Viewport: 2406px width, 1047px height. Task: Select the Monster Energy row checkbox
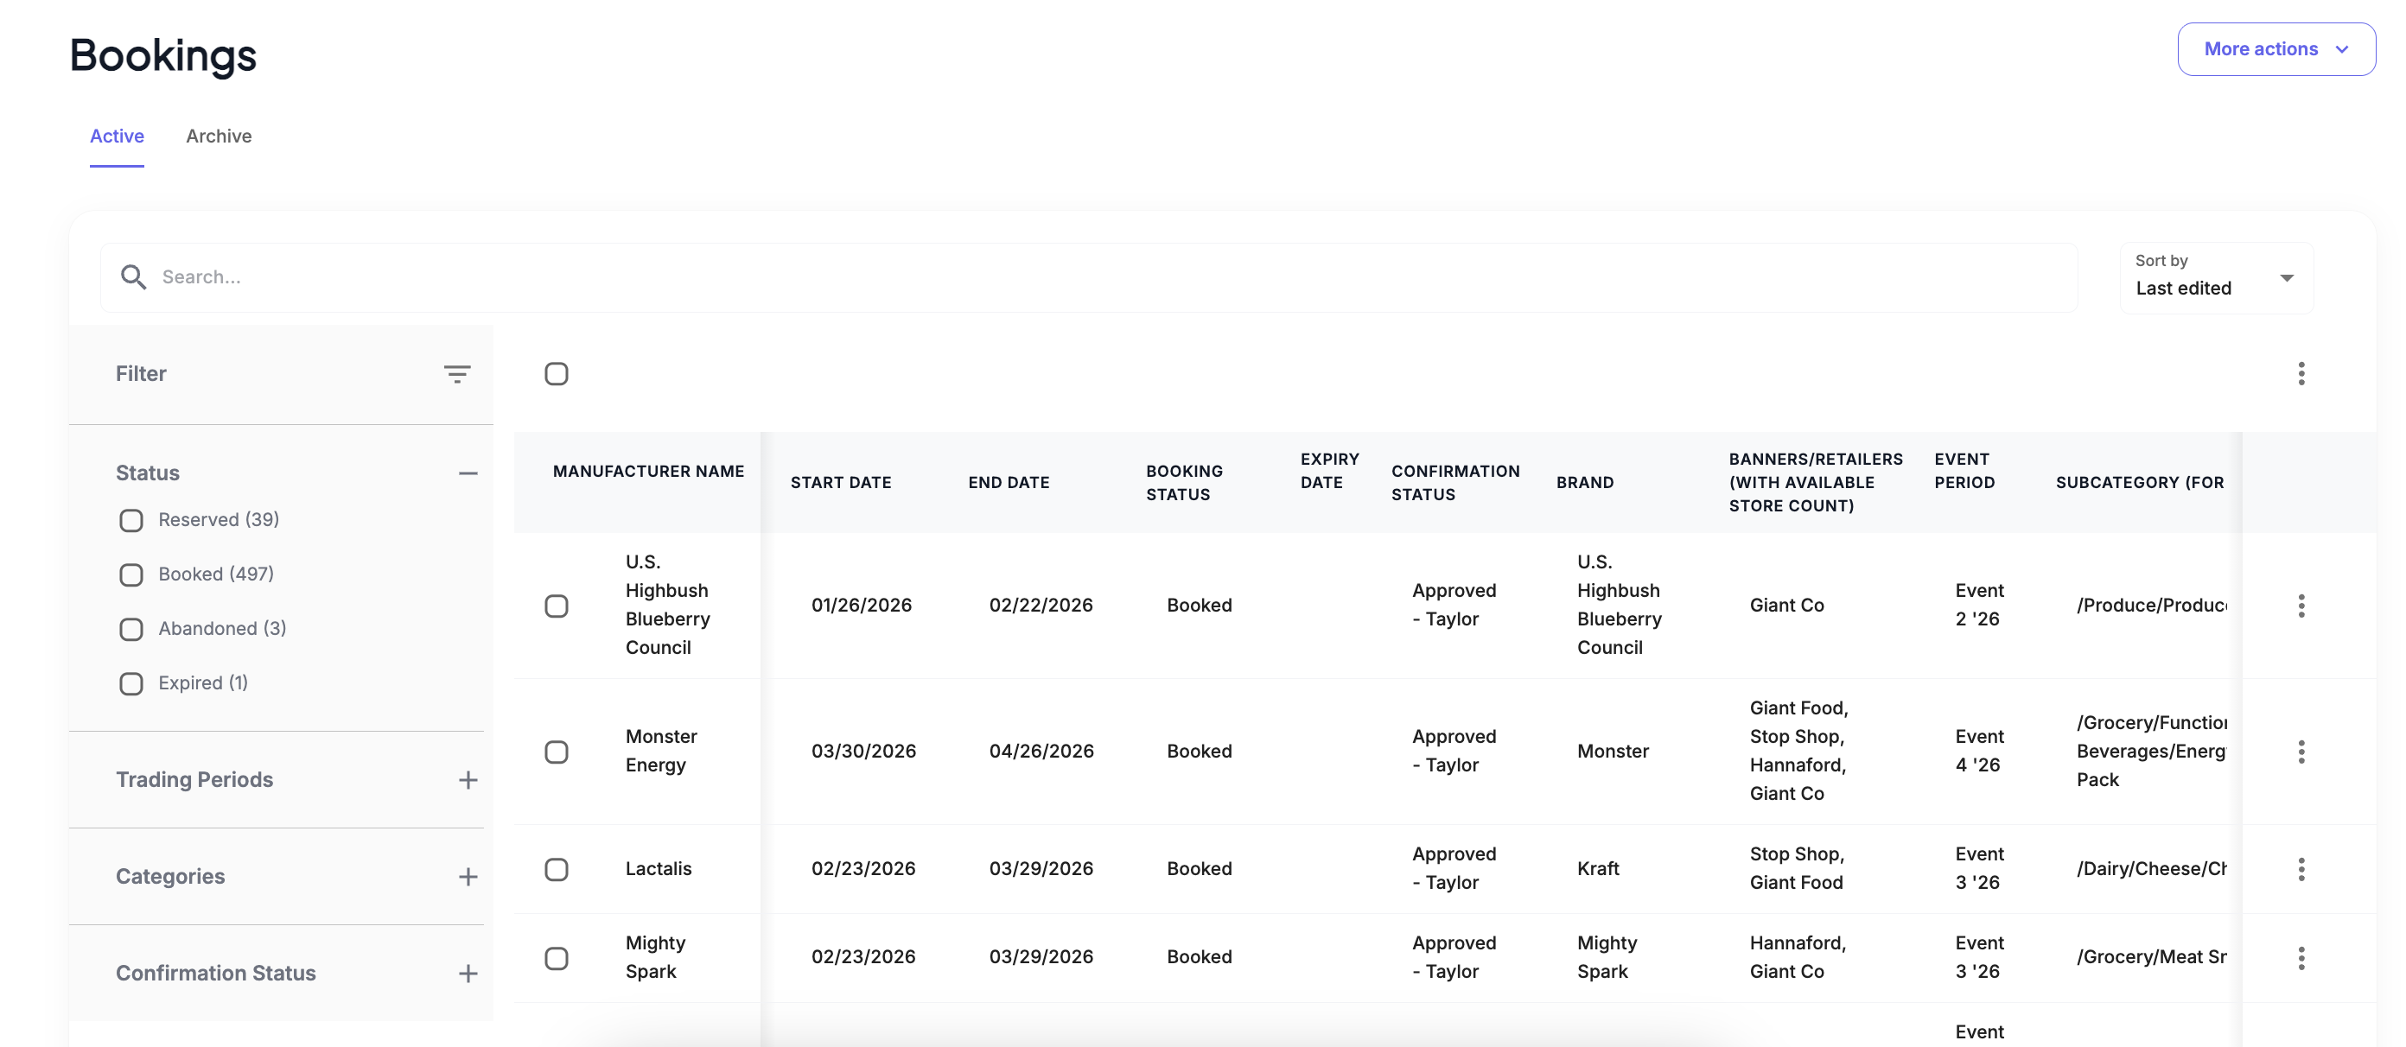(x=557, y=751)
